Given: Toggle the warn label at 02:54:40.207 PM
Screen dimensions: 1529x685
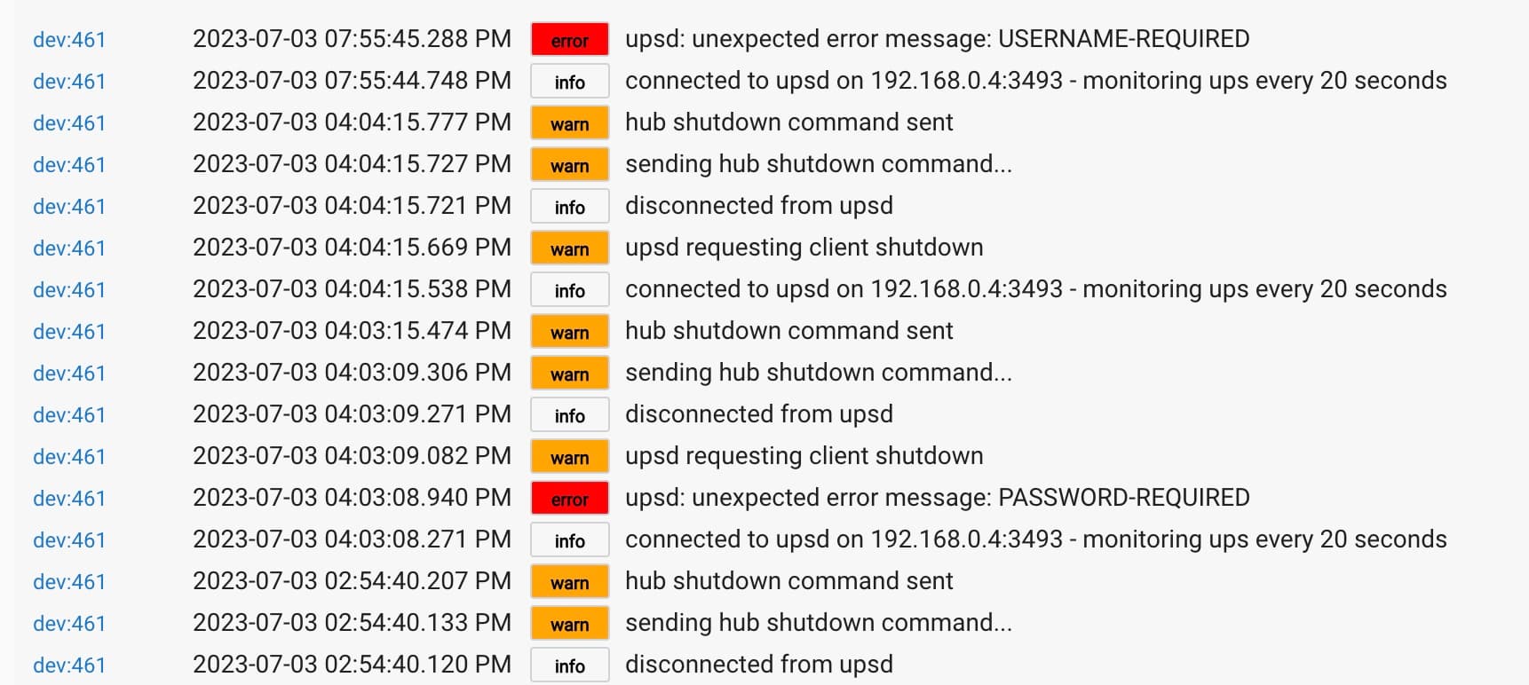Looking at the screenshot, I should (x=568, y=582).
